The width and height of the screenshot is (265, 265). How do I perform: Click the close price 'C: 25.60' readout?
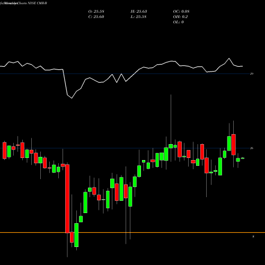(96, 17)
